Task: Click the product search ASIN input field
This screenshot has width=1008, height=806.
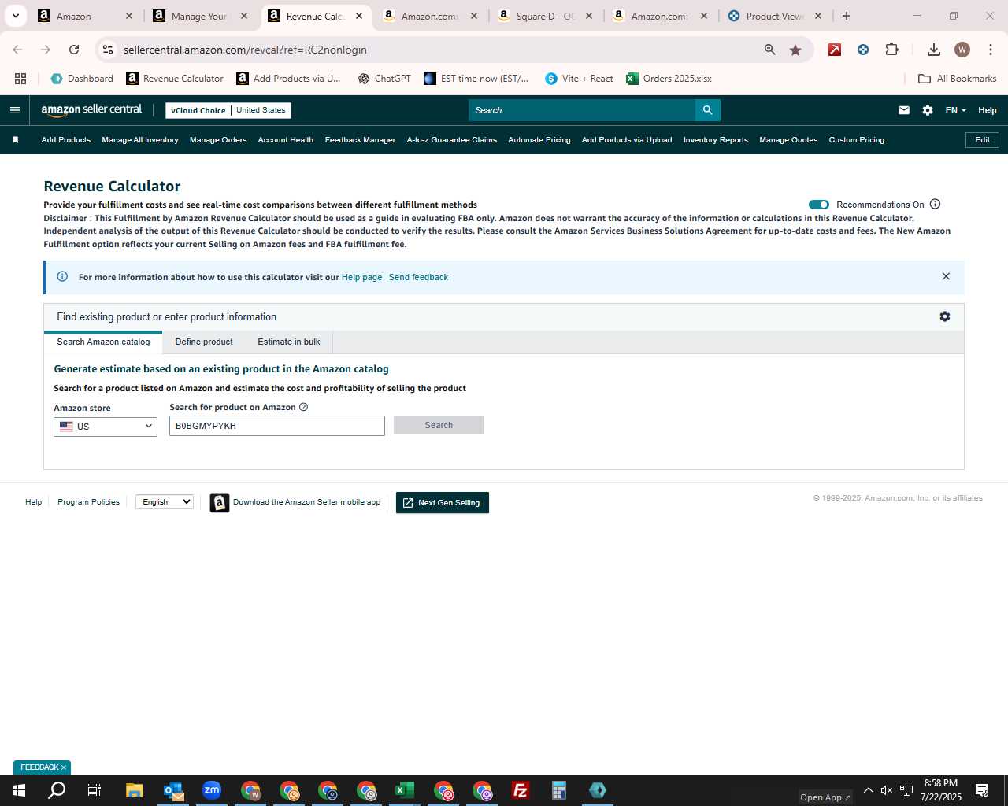Action: coord(277,426)
